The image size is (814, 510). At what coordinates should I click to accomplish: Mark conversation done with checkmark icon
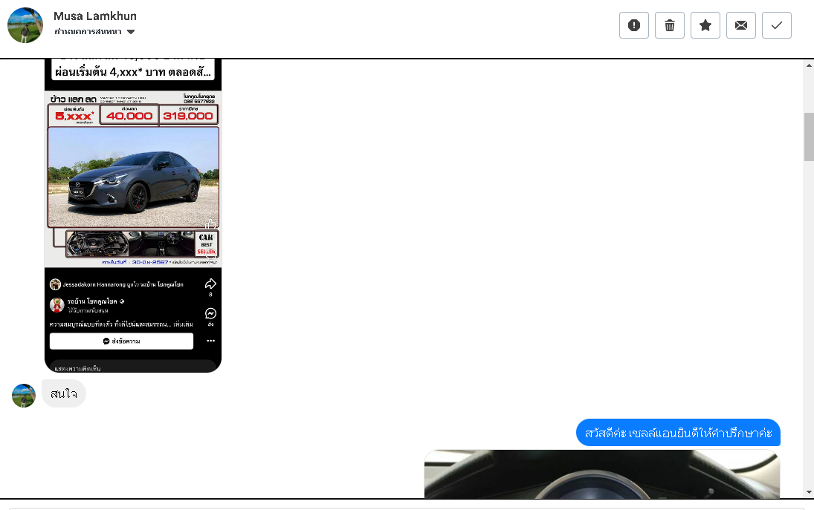pyautogui.click(x=777, y=25)
